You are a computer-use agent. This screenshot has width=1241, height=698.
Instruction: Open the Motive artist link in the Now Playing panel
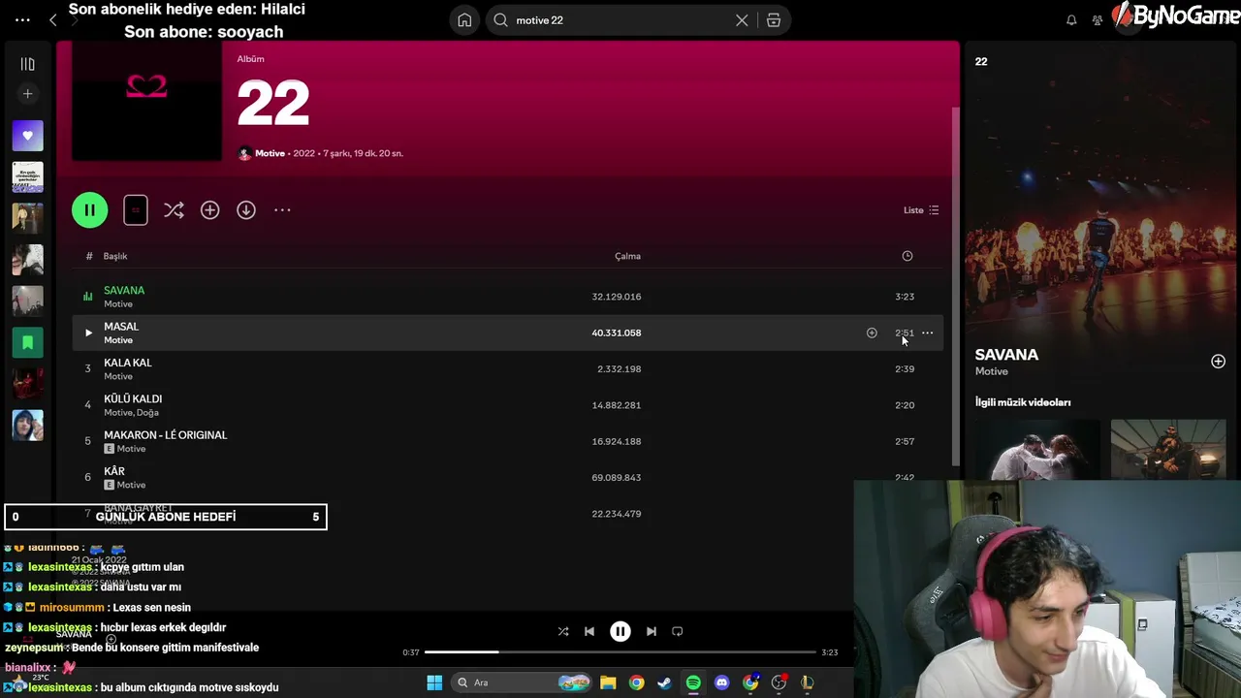click(992, 371)
